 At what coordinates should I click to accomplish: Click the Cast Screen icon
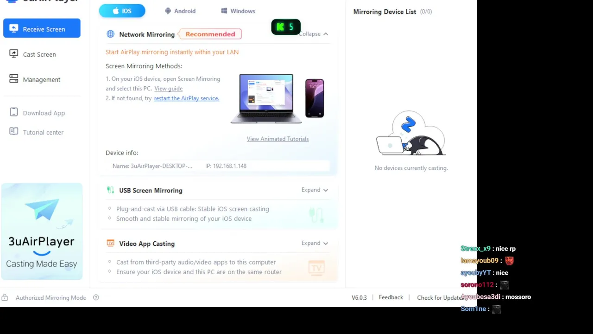point(14,54)
